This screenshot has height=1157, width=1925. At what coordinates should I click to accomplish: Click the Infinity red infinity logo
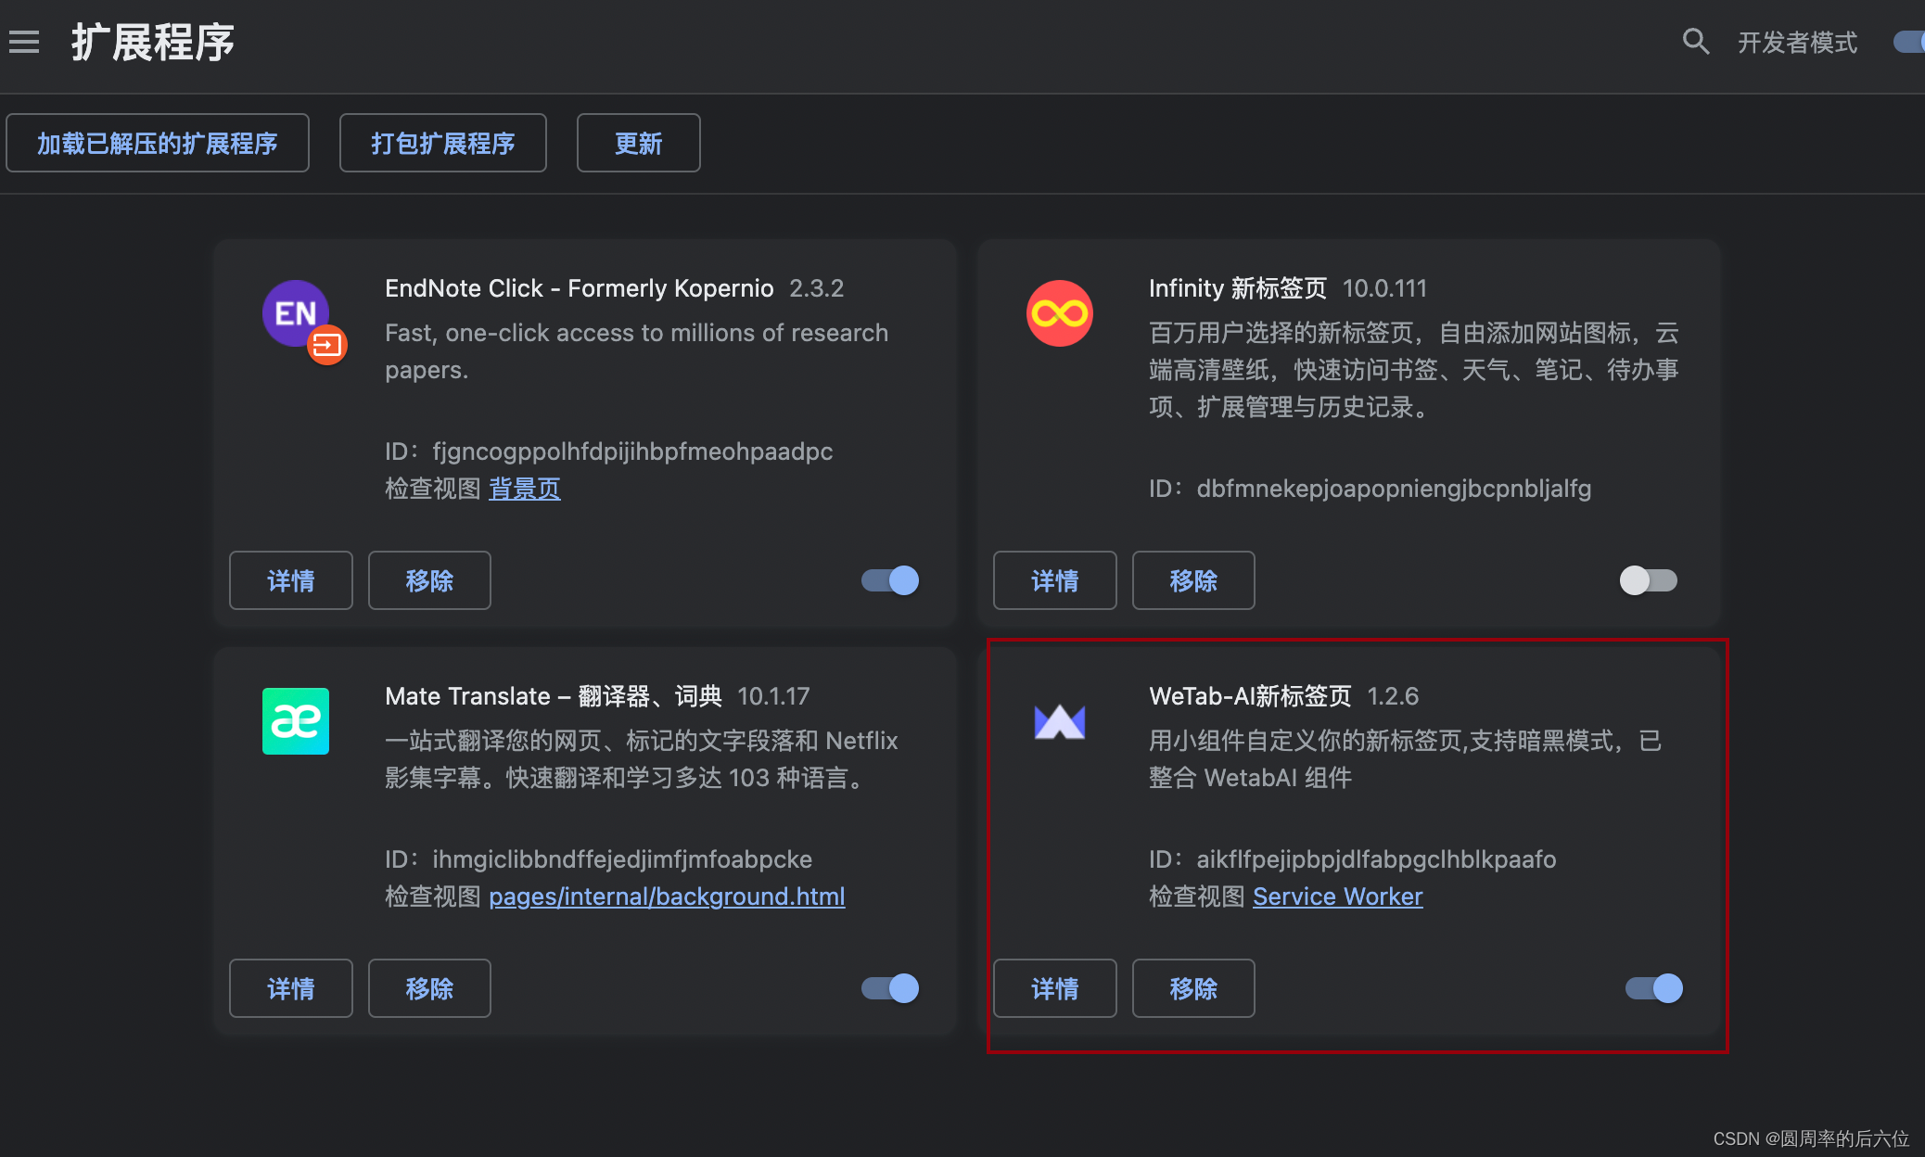point(1059,313)
